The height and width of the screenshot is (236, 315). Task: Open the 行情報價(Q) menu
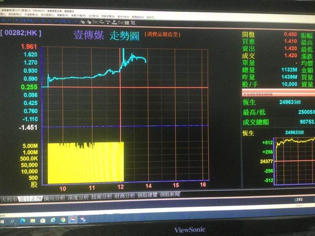click(x=31, y=15)
